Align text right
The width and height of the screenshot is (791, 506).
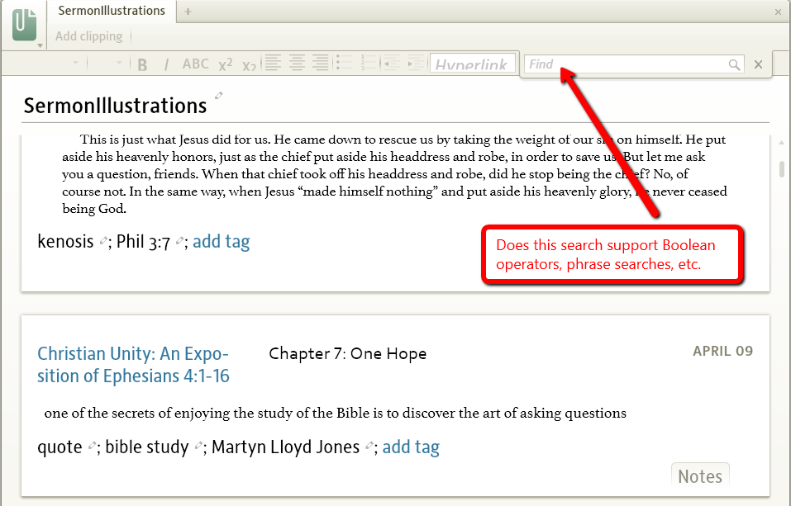coord(321,64)
